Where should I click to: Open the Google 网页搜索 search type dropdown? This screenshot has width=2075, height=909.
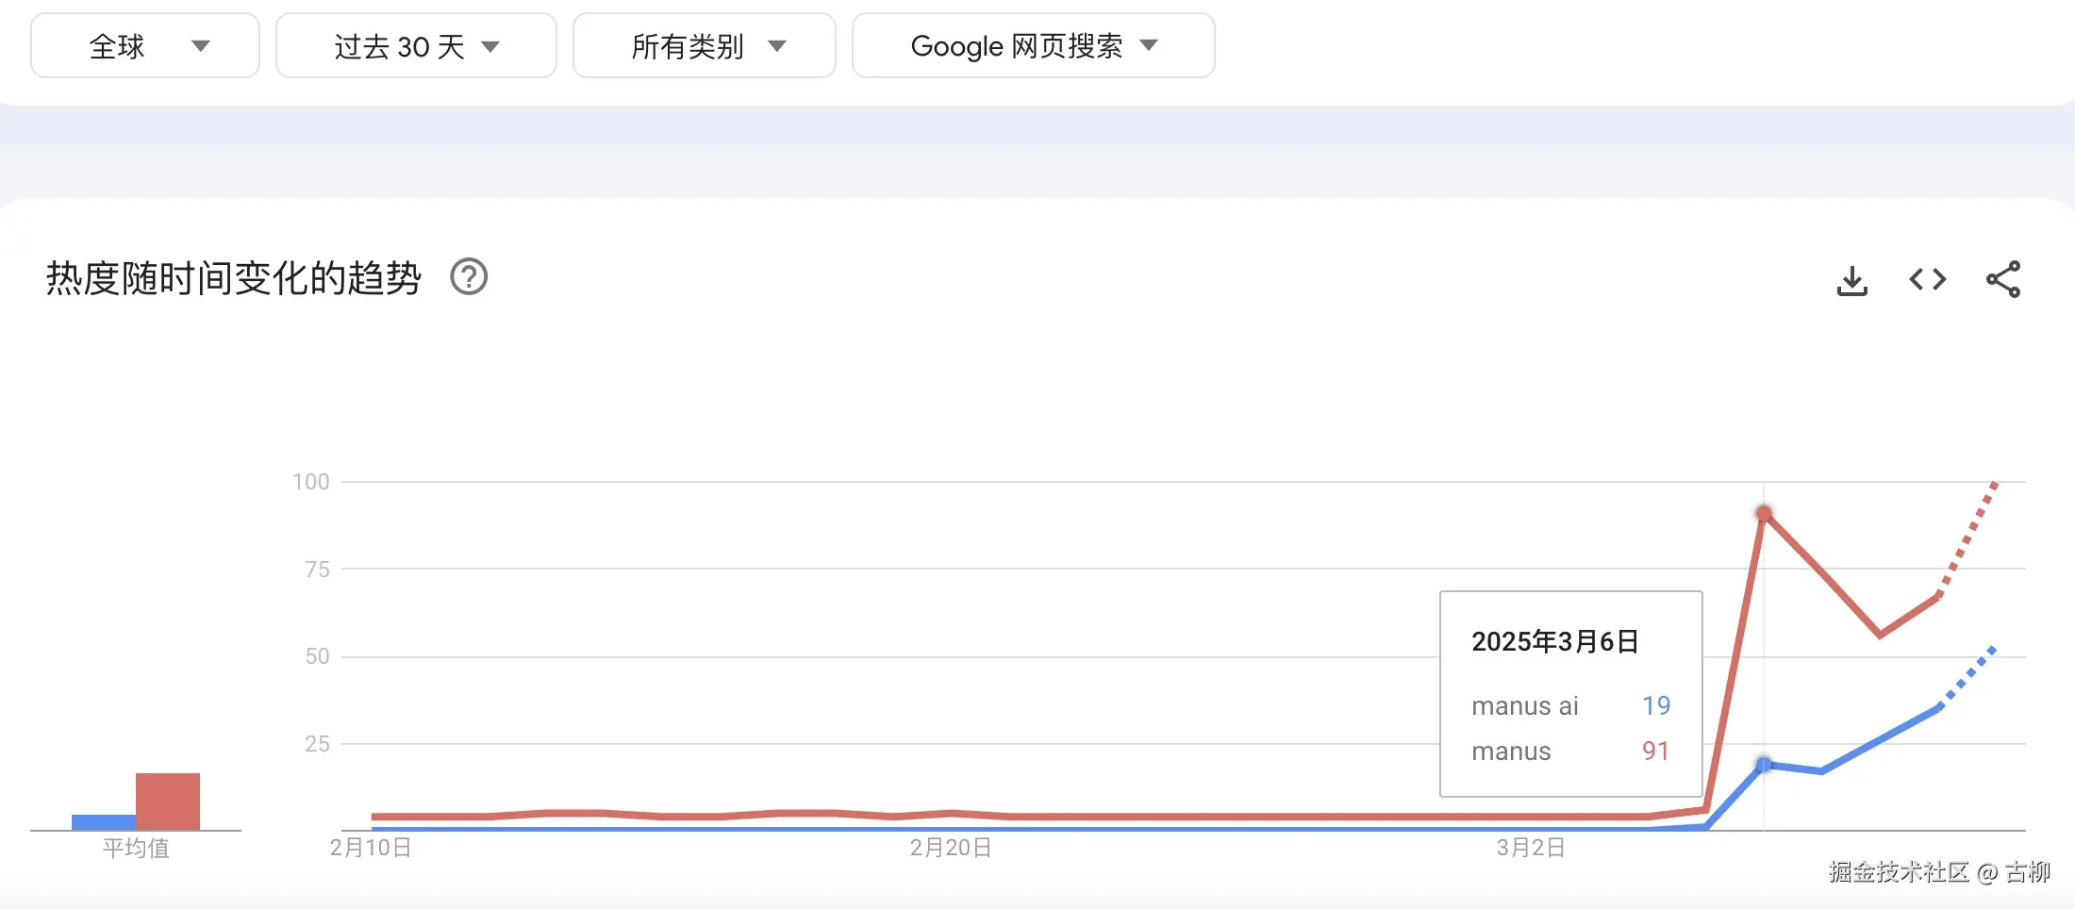pos(1033,45)
